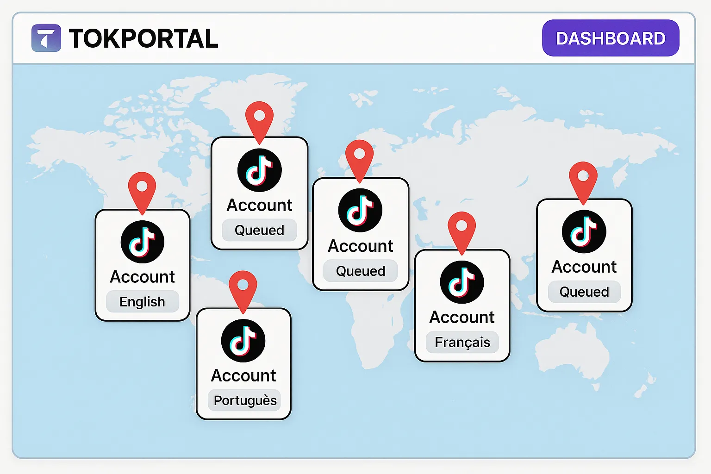Click the Queued badge on the Japan card
711x474 pixels.
(584, 292)
